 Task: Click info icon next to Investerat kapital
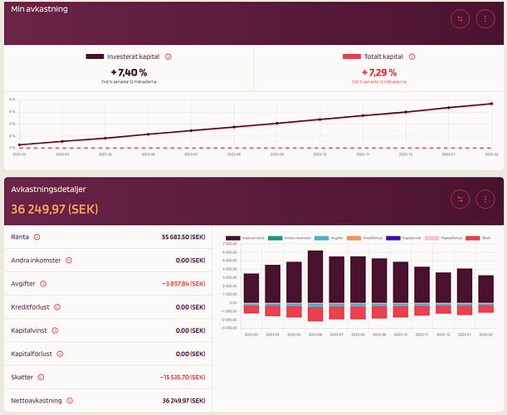168,56
